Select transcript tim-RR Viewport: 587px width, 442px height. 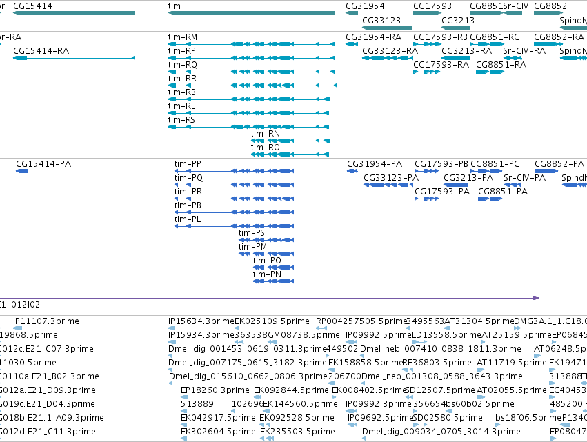click(x=252, y=86)
